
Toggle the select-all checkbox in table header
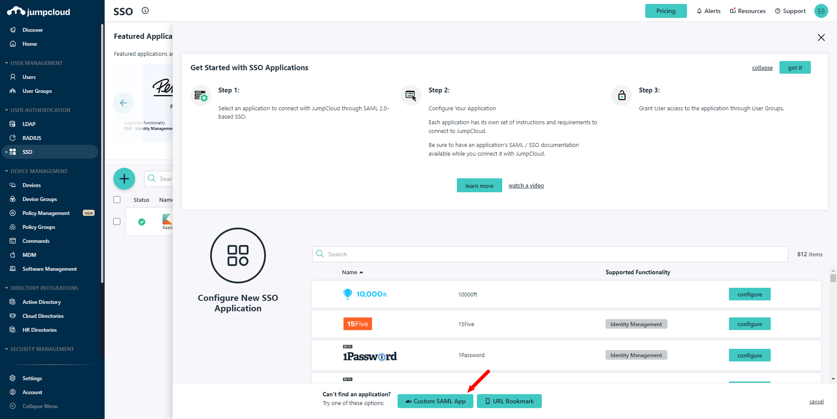[x=117, y=200]
